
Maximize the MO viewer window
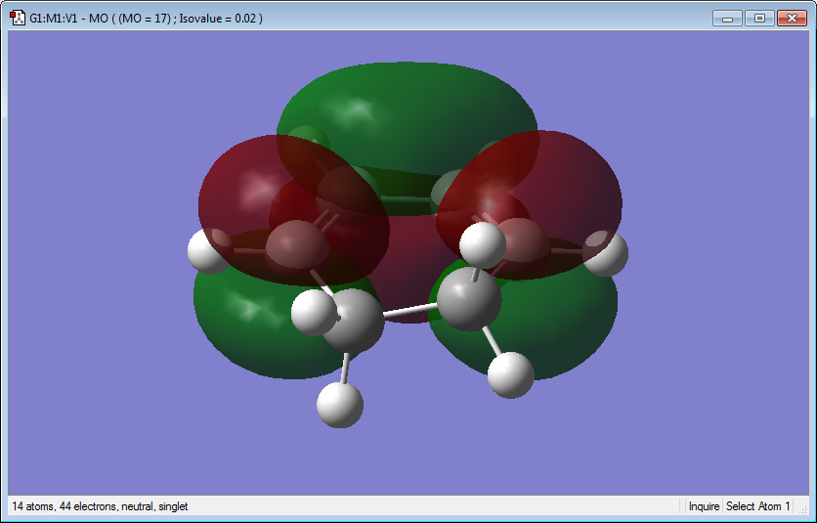point(759,19)
